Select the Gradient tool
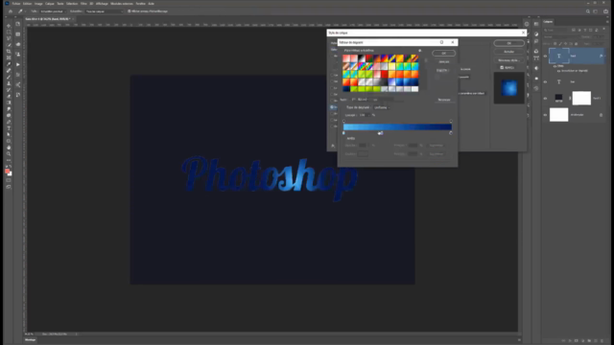 click(x=9, y=103)
